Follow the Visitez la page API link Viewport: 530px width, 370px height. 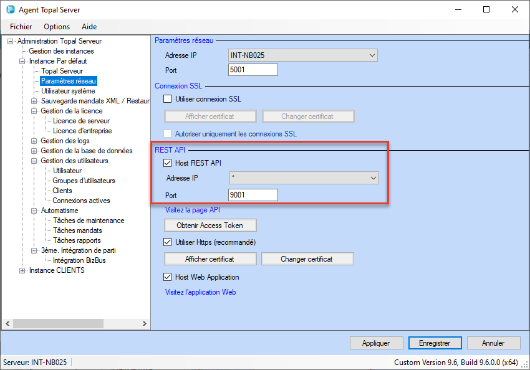click(192, 210)
